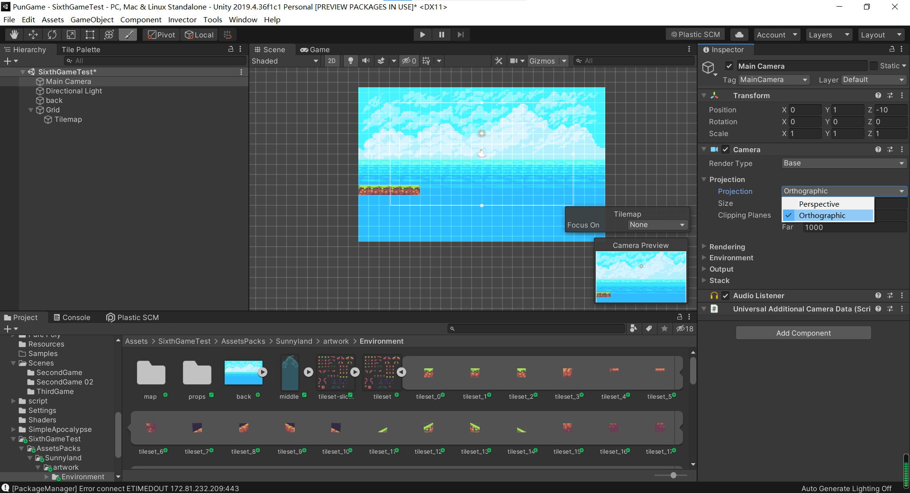Open the GameObject menu

coord(92,19)
